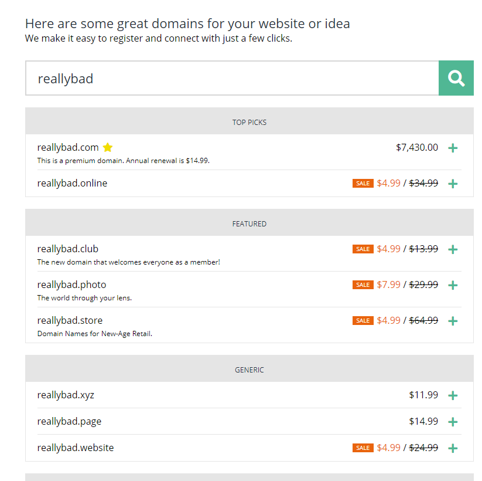The image size is (482, 481).
Task: Click the $7,430.00 price for reallybad.com
Action: click(416, 147)
